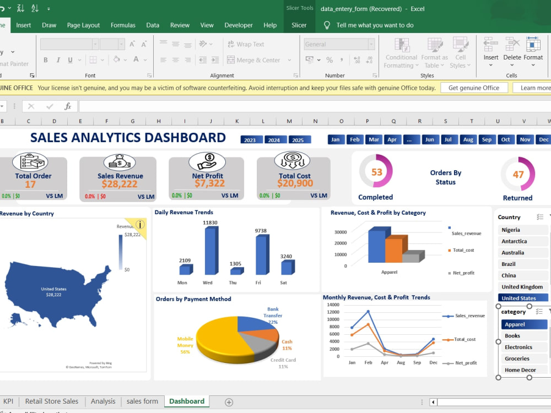This screenshot has width=551, height=413.
Task: Click Increase Decimal icon
Action: 356,60
